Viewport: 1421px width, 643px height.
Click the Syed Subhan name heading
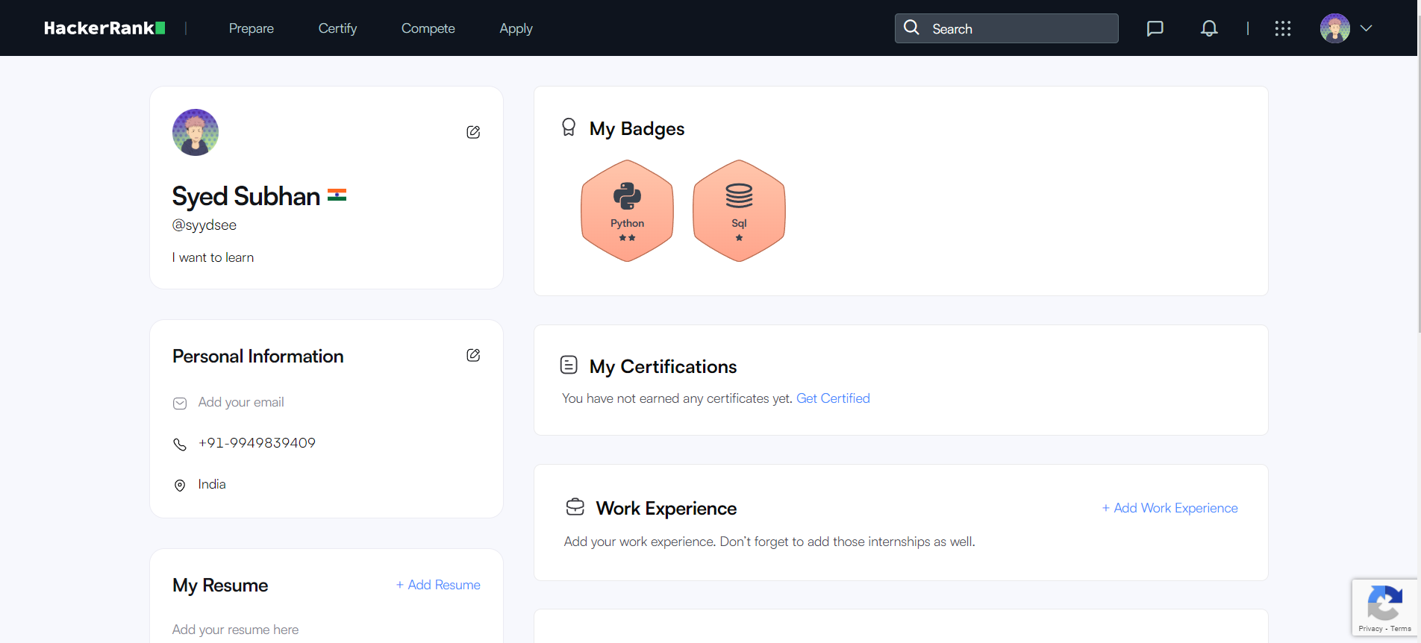(246, 196)
